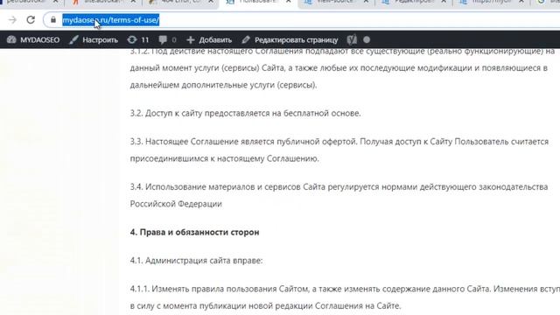The width and height of the screenshot is (560, 315).
Task: Click heading 4. Права и обязанности сторон
Action: tap(194, 232)
